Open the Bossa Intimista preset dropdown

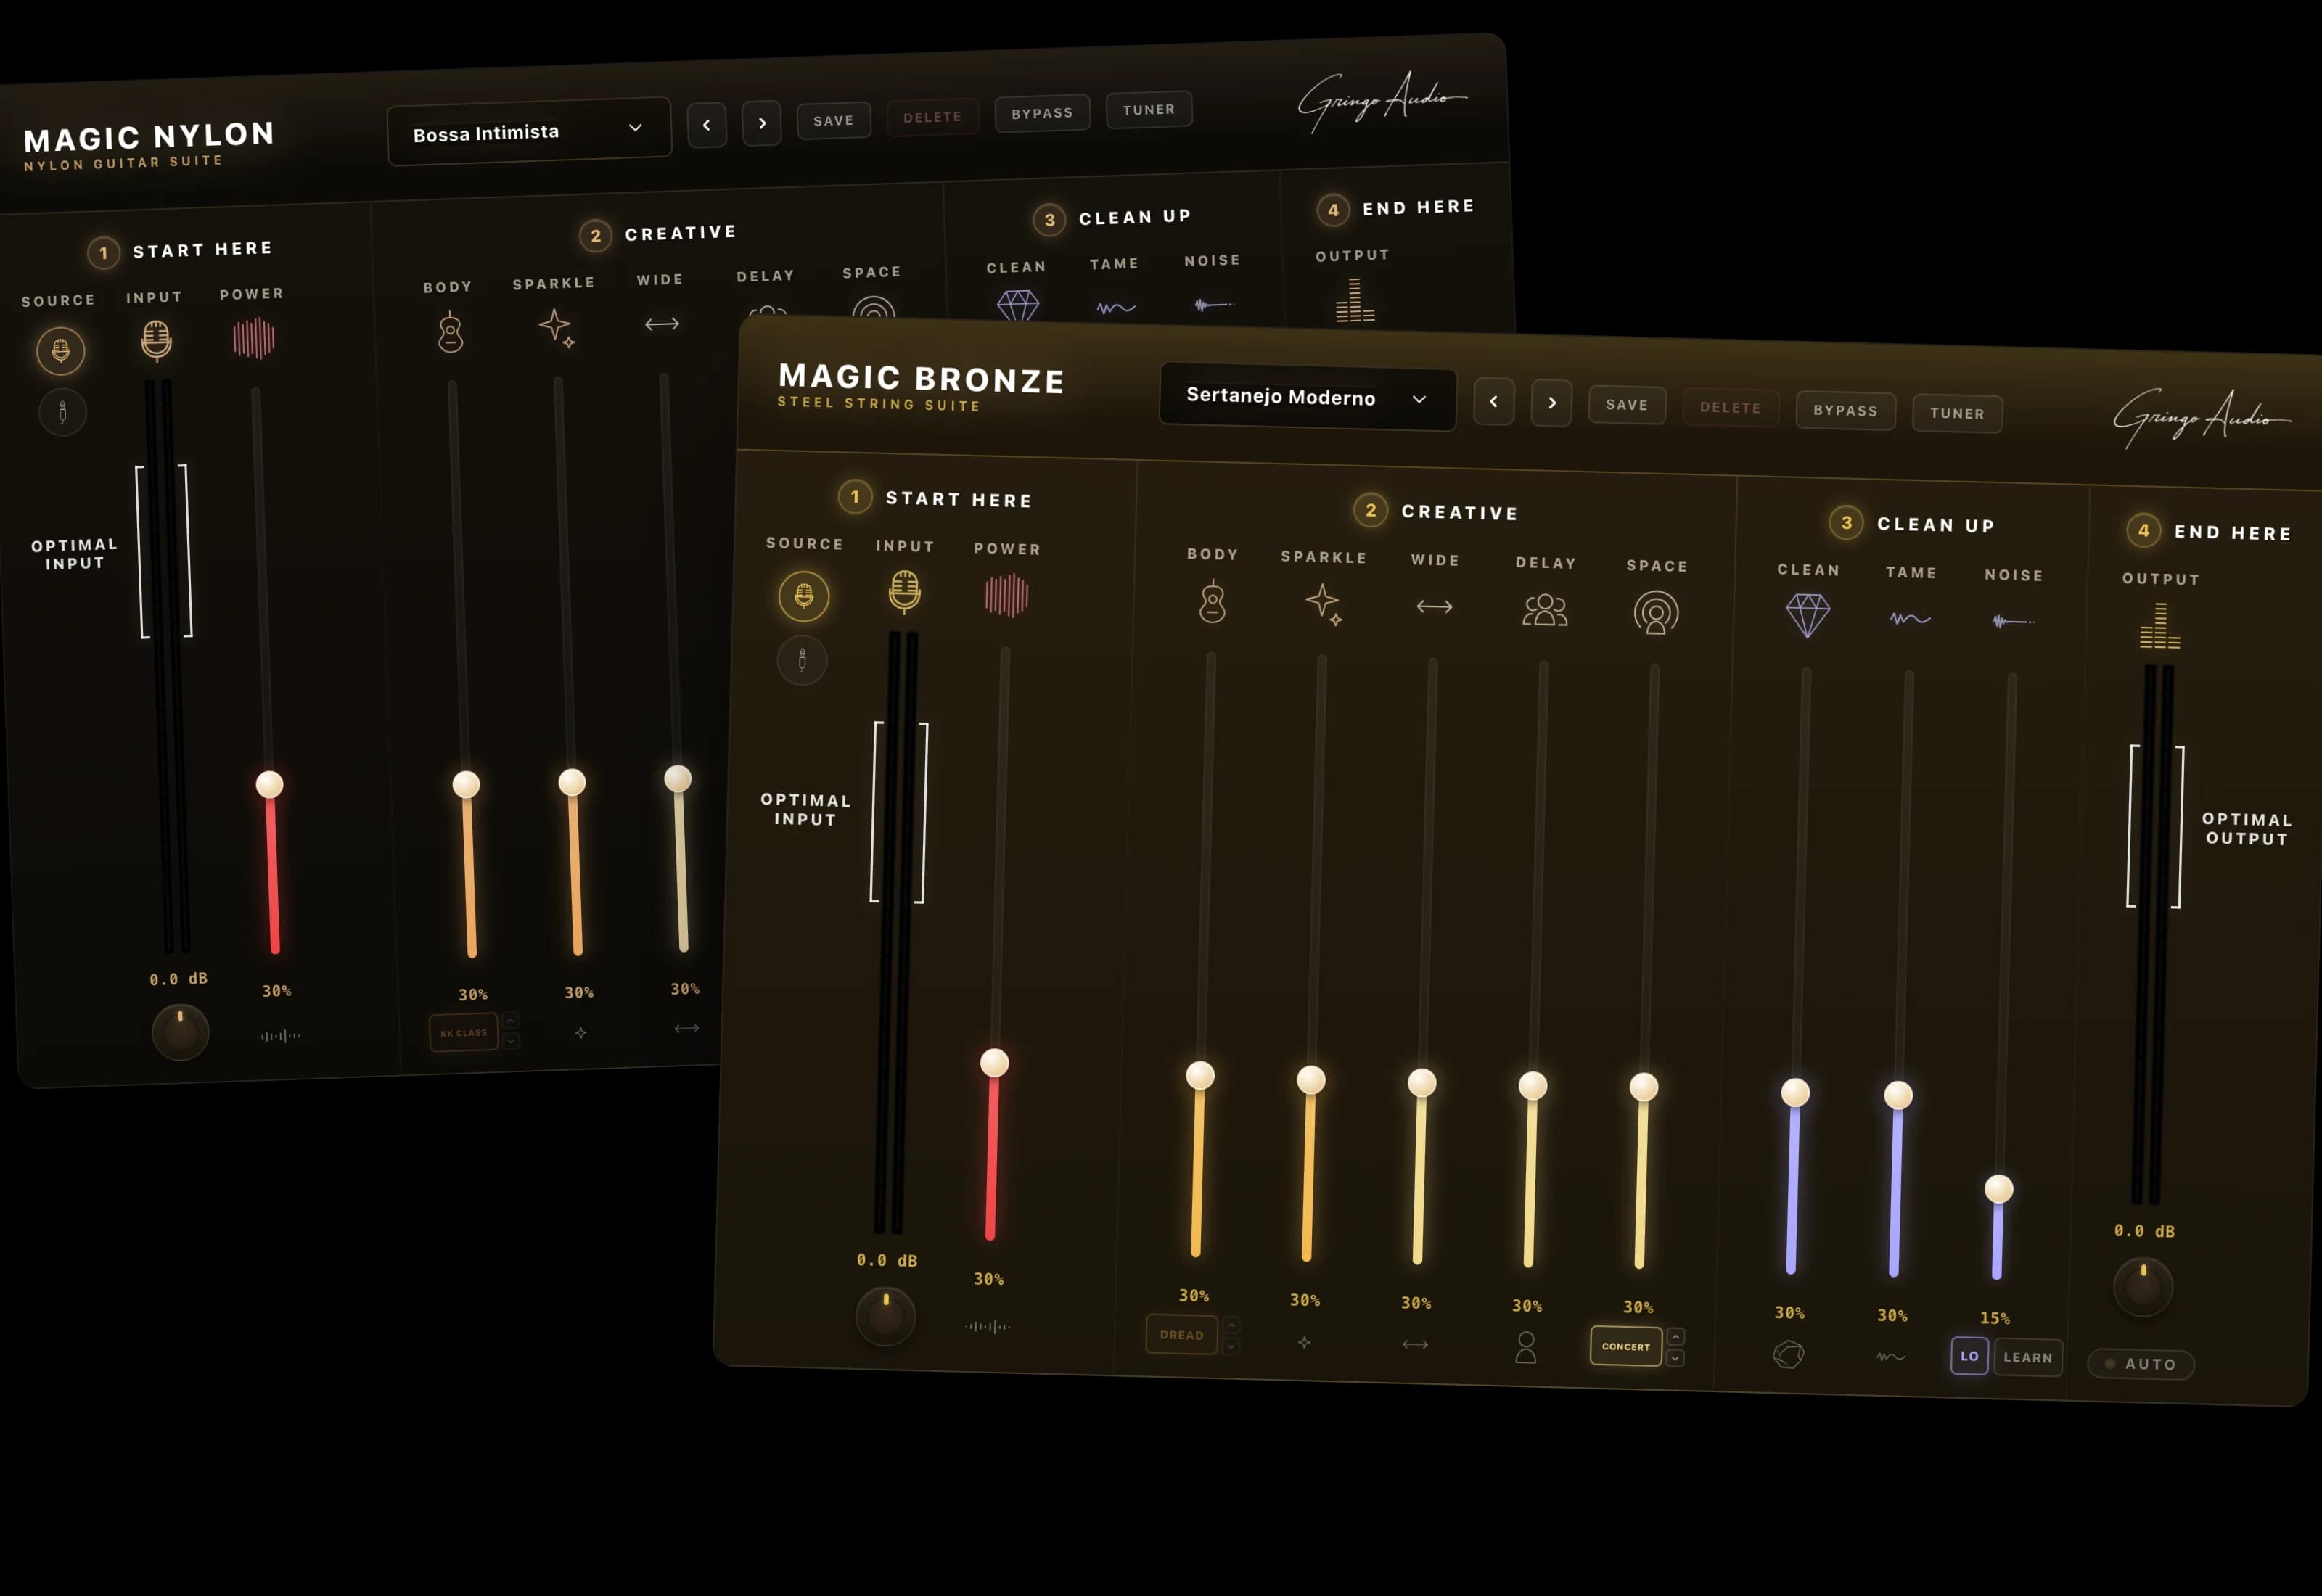tap(529, 131)
